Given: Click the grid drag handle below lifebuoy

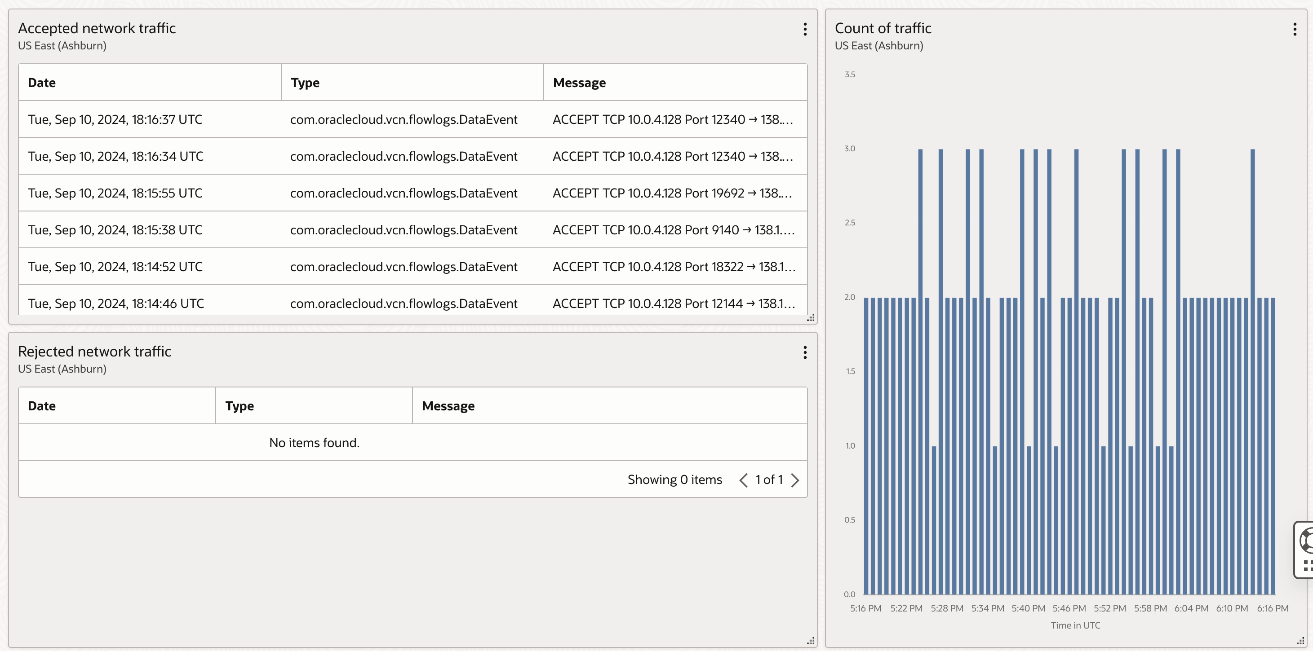Looking at the screenshot, I should pyautogui.click(x=1307, y=565).
